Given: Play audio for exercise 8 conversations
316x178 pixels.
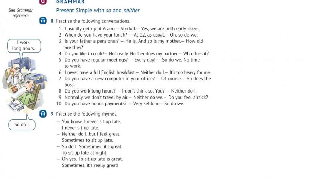Looking at the screenshot, I should click(43, 21).
